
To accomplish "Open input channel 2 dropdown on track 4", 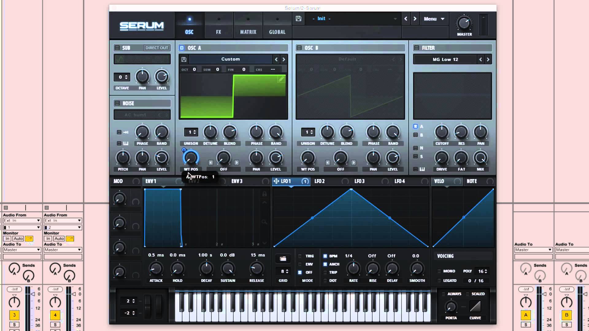I will point(63,227).
